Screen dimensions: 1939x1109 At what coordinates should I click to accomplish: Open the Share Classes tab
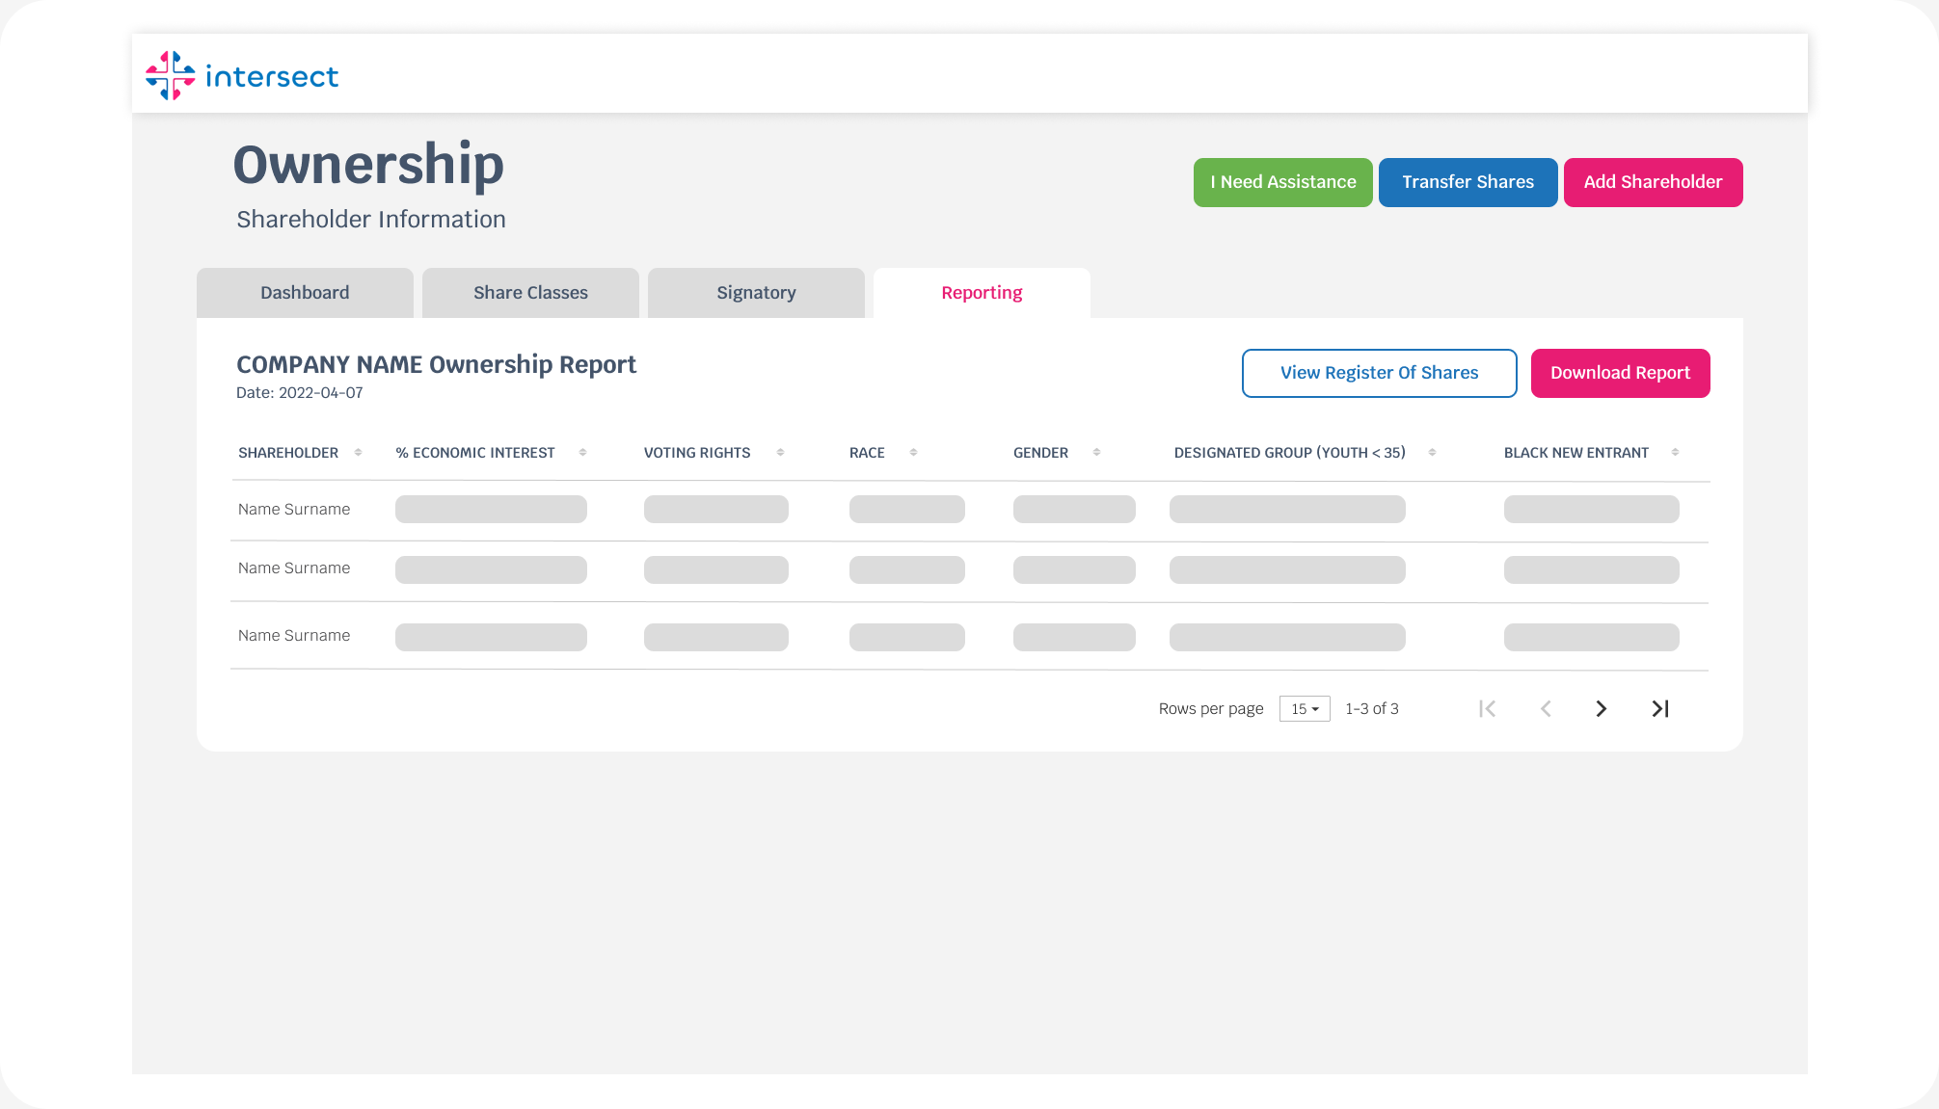pos(530,293)
